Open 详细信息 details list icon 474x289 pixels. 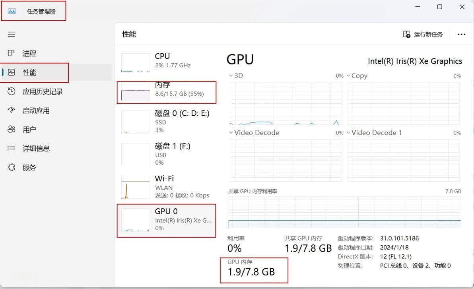[12, 148]
